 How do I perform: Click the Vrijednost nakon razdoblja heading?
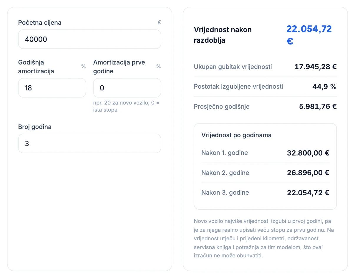click(x=223, y=35)
